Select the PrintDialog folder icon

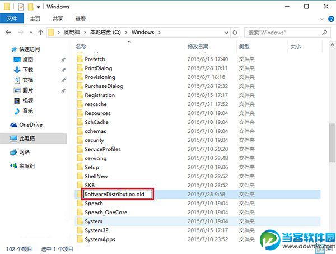pyautogui.click(x=80, y=68)
